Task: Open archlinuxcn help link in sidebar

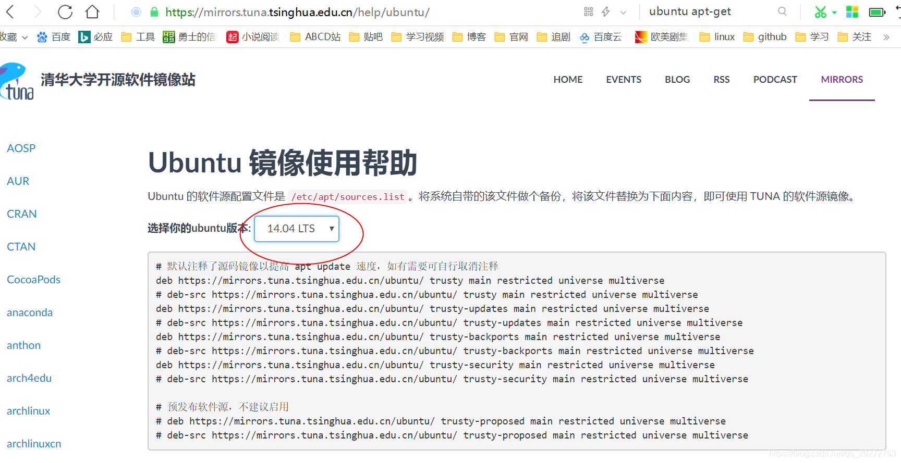Action: [34, 444]
